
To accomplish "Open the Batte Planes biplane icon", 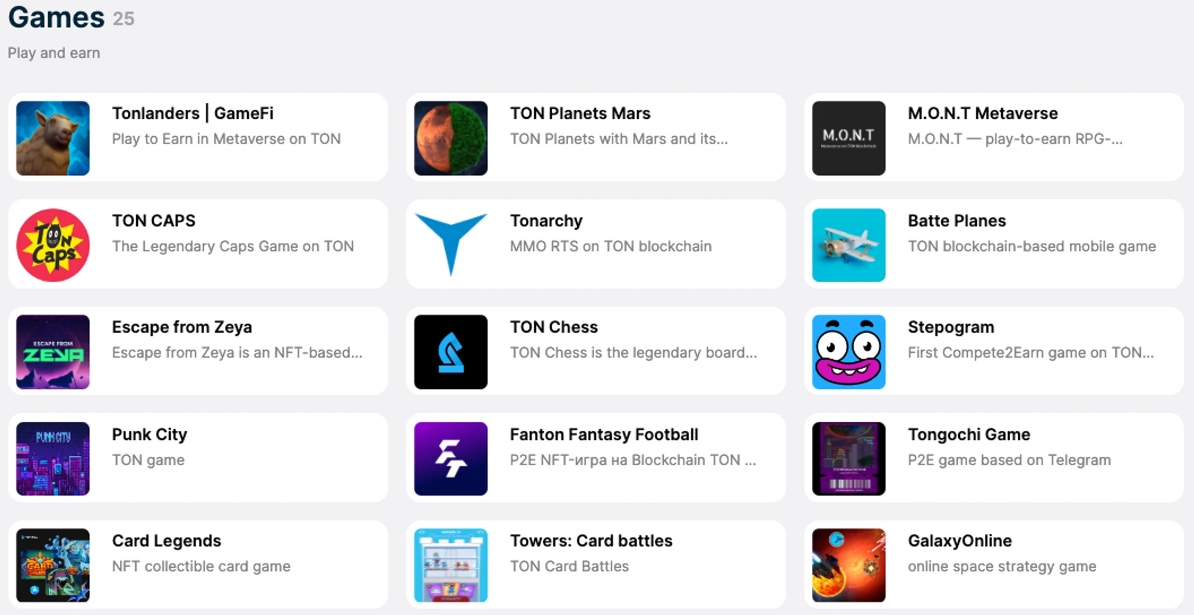I will pyautogui.click(x=848, y=245).
